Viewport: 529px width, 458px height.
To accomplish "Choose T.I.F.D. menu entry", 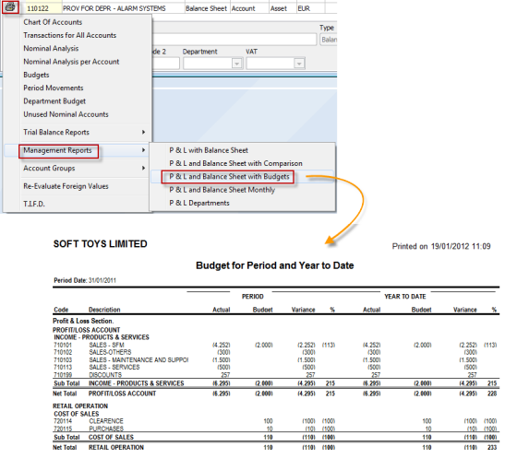I will [x=34, y=204].
